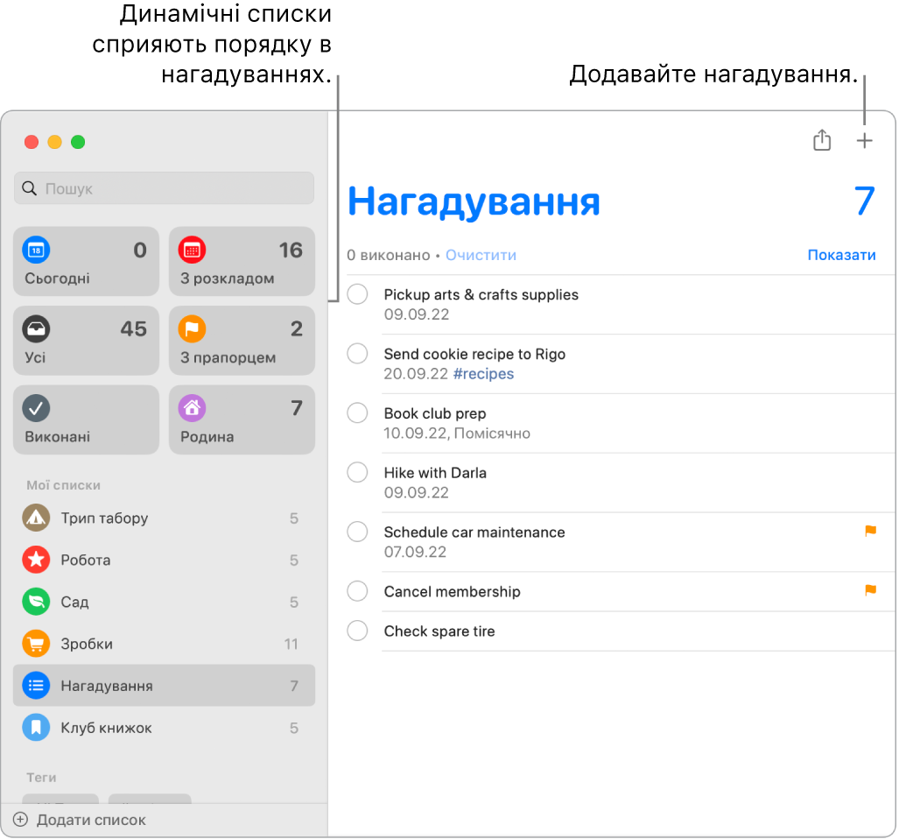Click the Share icon at top right
Viewport: 899px width, 839px height.
pyautogui.click(x=821, y=140)
